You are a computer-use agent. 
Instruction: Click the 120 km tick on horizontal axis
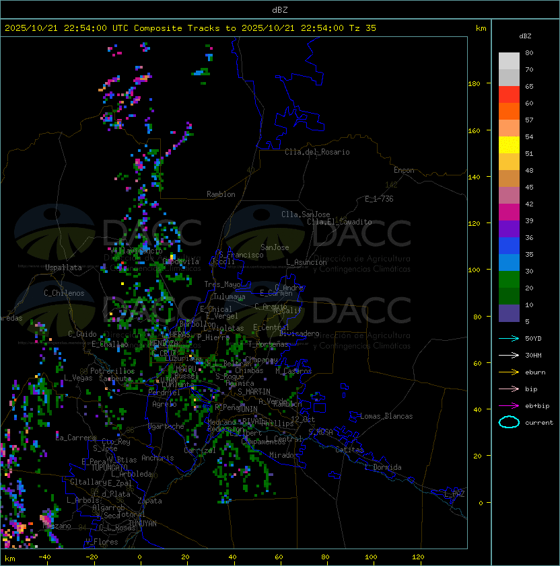click(418, 557)
